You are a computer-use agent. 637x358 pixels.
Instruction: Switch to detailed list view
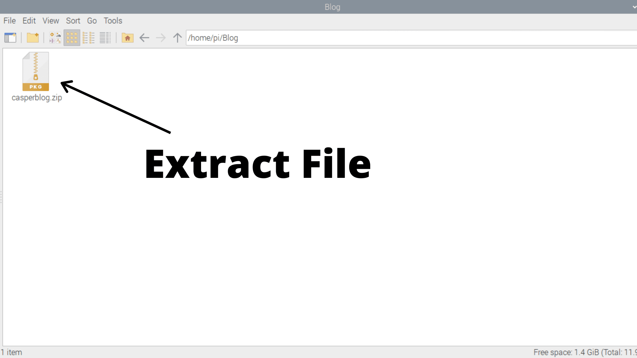106,38
